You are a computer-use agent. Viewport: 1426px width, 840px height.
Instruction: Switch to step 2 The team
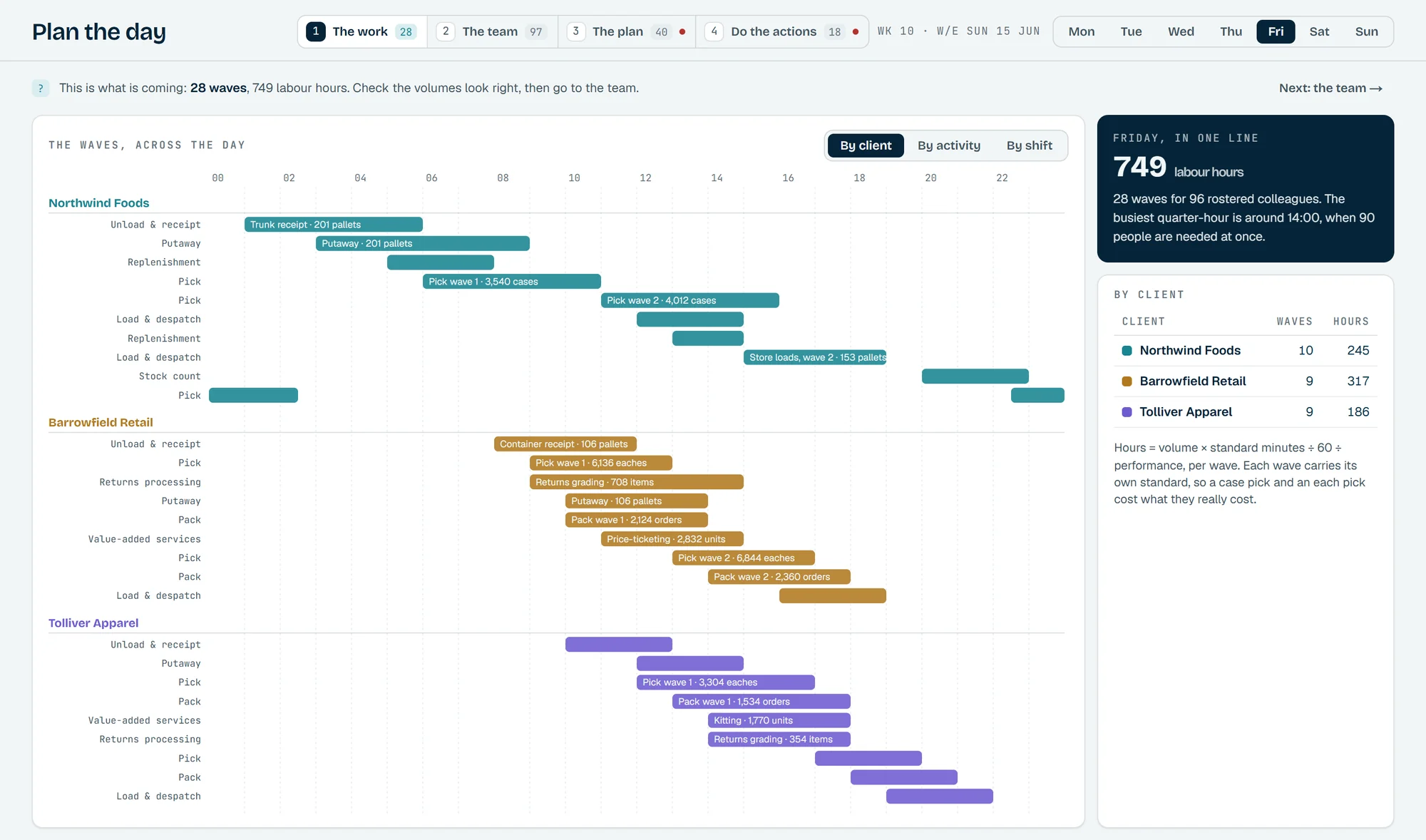point(493,31)
